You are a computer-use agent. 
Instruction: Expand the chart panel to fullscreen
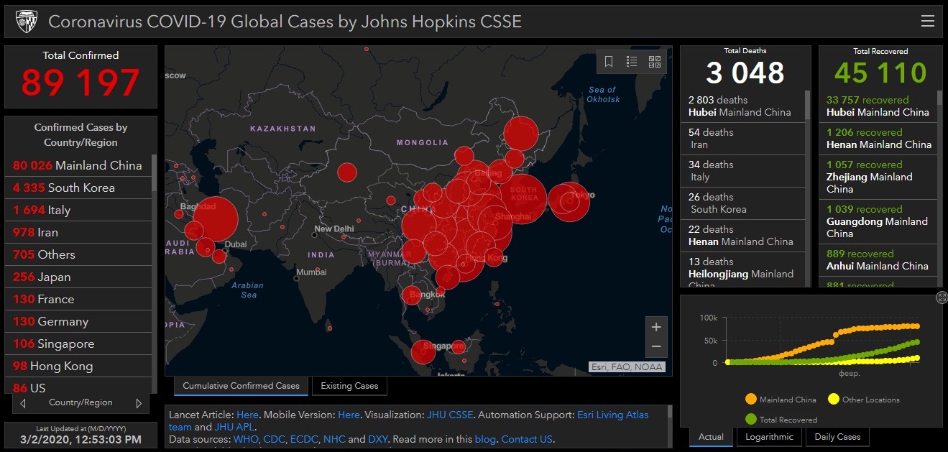pos(942,298)
